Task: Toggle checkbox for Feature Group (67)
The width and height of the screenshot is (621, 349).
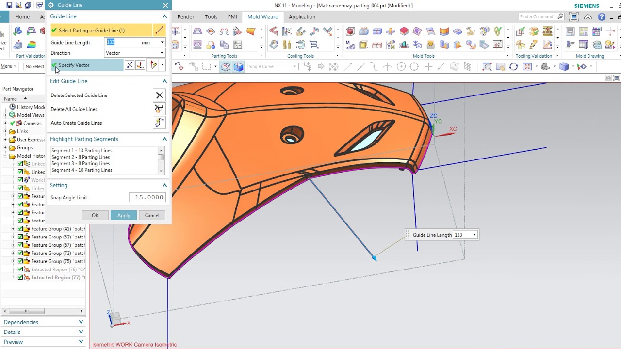Action: 20,245
